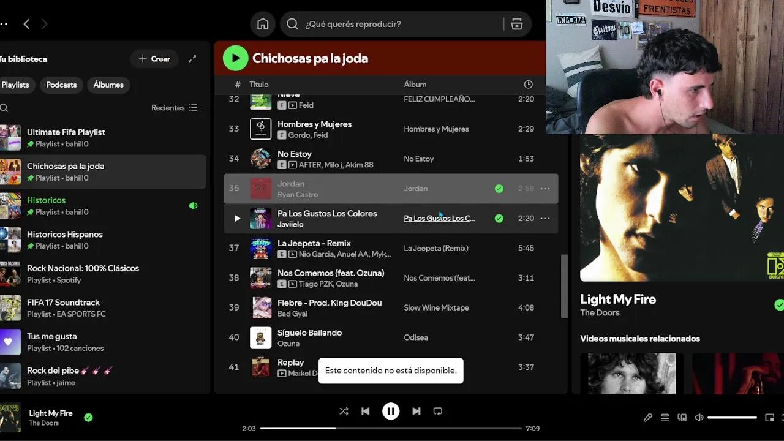
Task: Expand library with the diagonal arrows icon
Action: [192, 59]
